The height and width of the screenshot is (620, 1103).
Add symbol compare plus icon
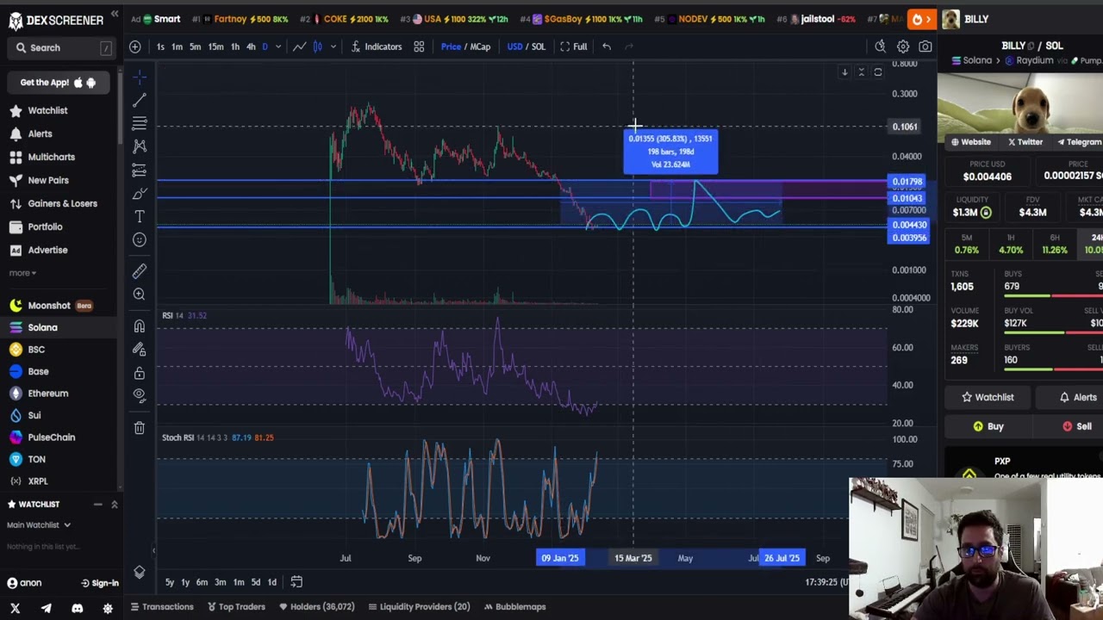pos(135,46)
